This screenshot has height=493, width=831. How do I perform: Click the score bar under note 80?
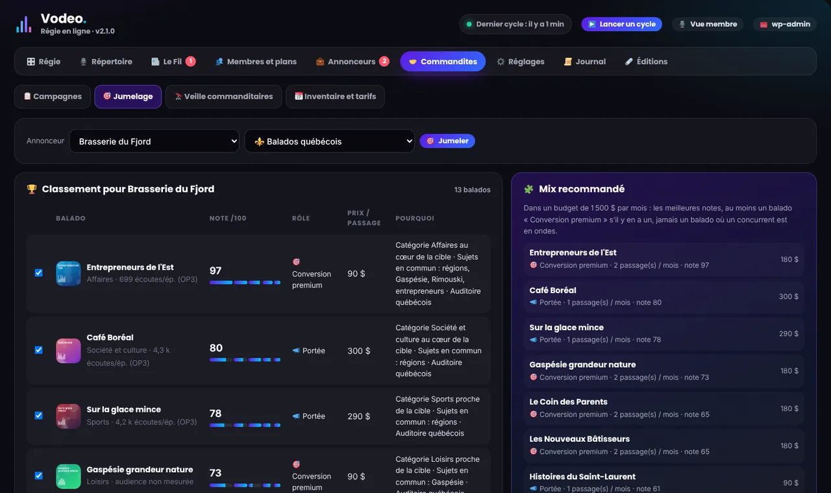245,359
